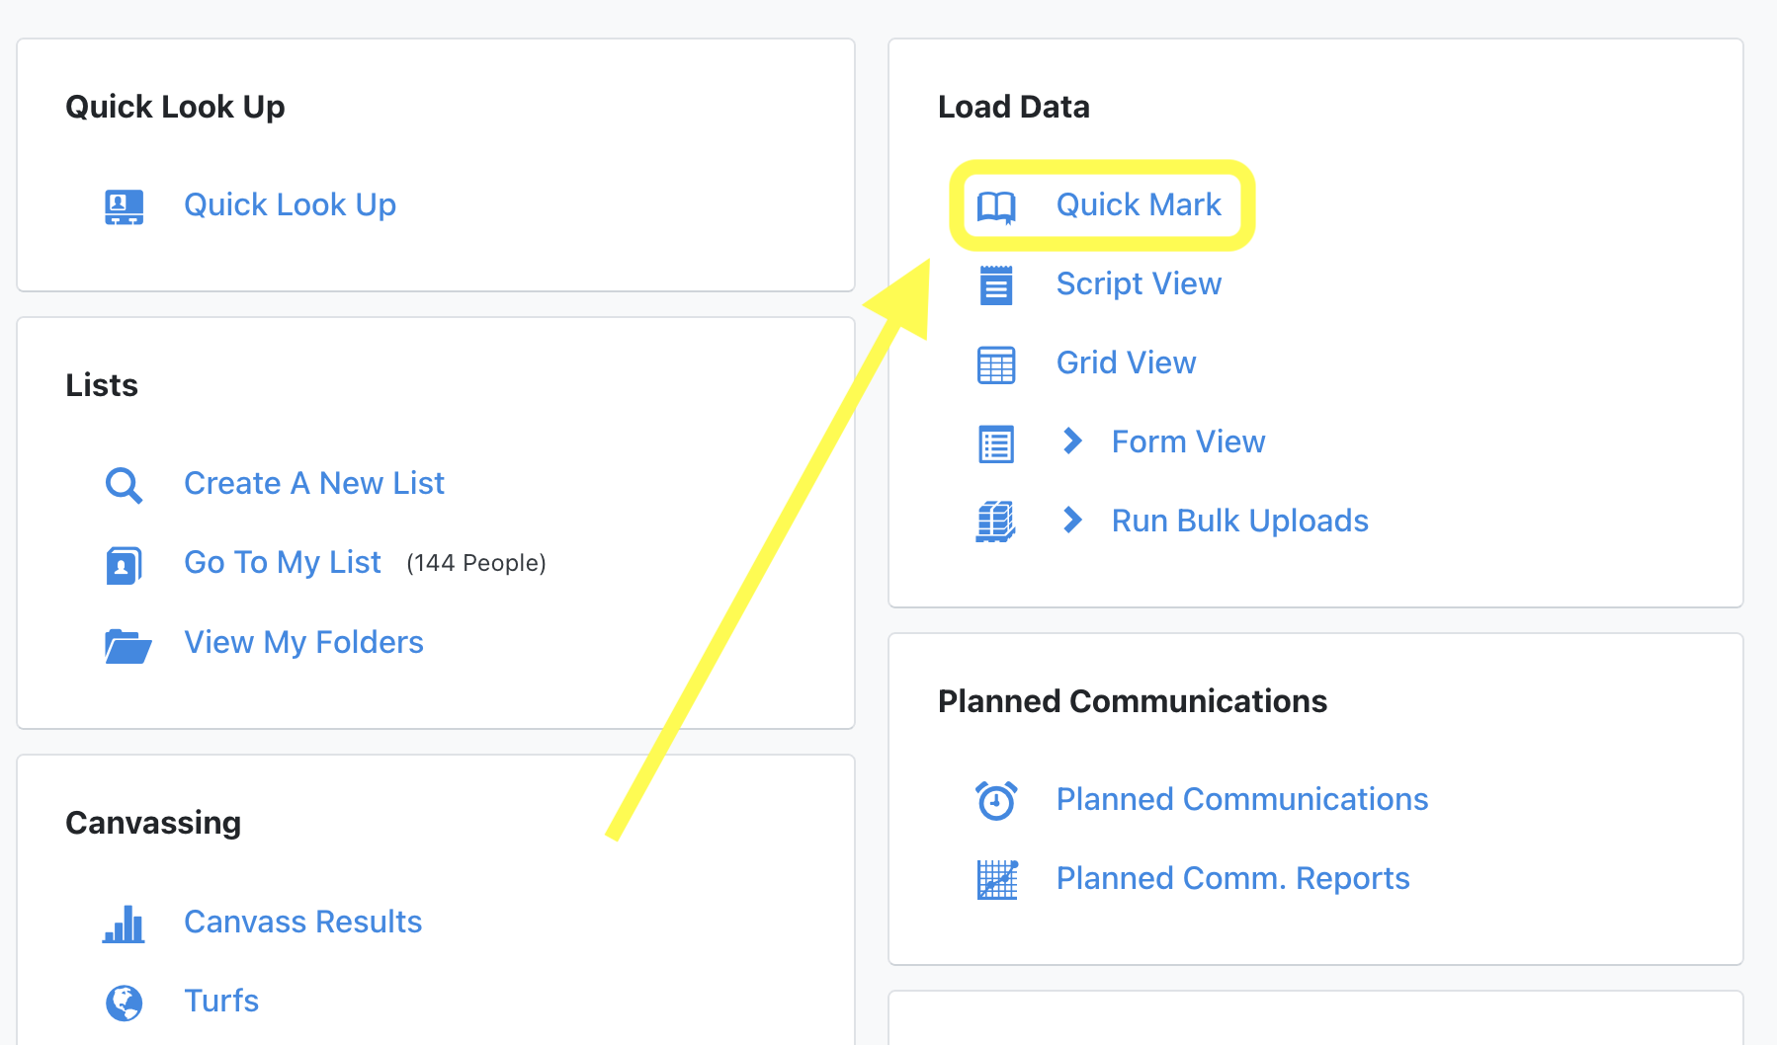Open Go To My List link
1777x1045 pixels.
click(x=283, y=562)
